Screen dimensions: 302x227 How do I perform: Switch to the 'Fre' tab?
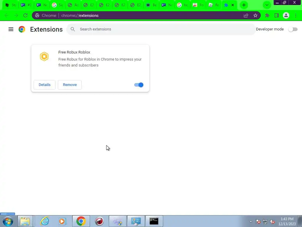(x=198, y=5)
